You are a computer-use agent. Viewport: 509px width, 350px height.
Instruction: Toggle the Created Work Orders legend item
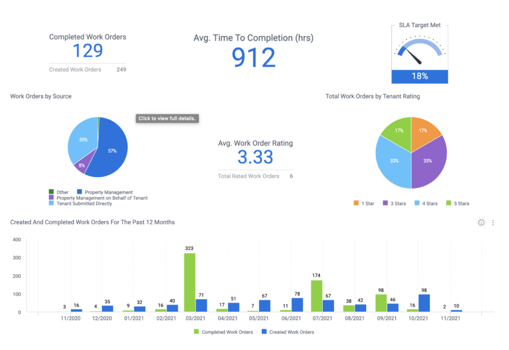click(289, 332)
